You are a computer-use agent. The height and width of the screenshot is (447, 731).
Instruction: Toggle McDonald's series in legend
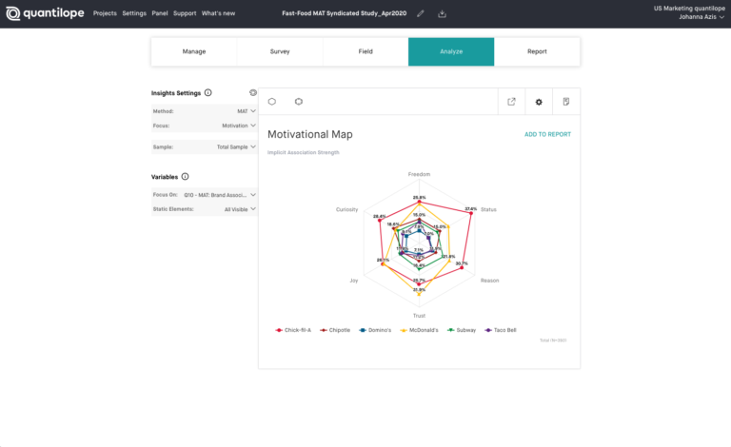(418, 330)
